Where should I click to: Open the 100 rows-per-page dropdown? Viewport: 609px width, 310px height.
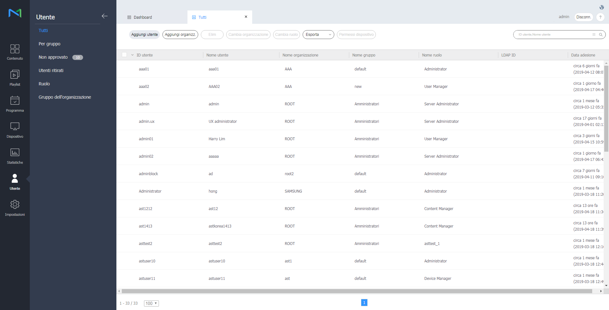(151, 303)
